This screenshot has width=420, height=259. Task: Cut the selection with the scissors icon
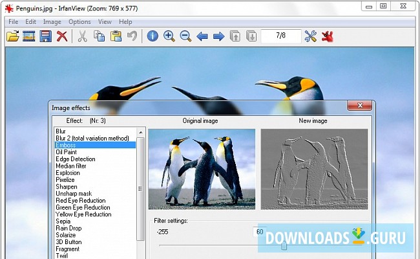pyautogui.click(x=83, y=36)
